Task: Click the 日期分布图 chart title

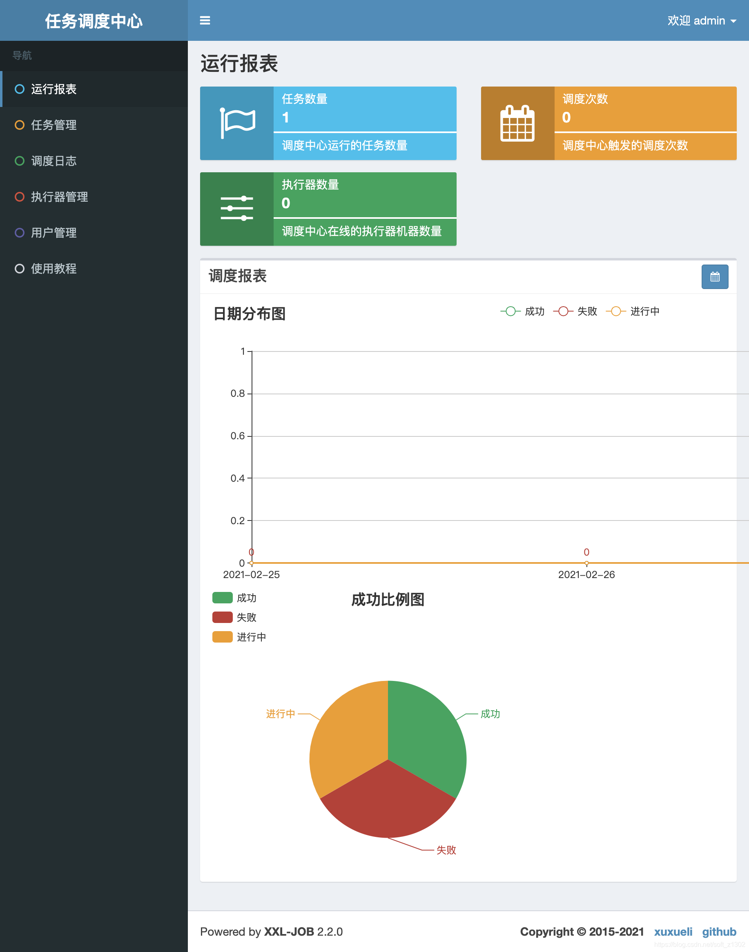Action: pyautogui.click(x=250, y=314)
